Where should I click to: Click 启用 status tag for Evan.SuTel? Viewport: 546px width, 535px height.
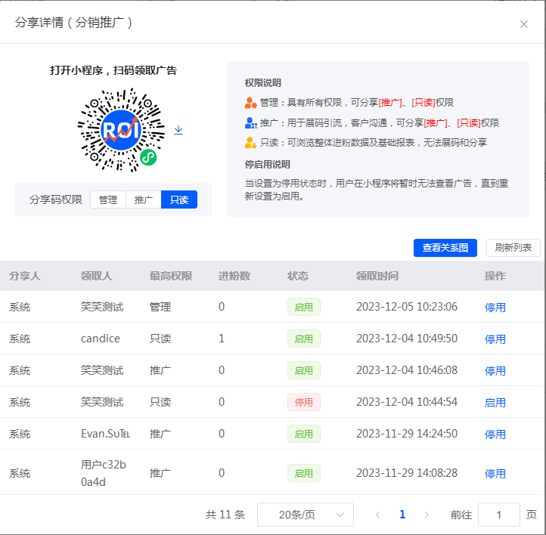pos(304,434)
